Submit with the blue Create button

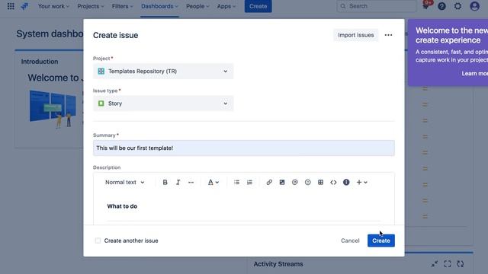click(381, 241)
